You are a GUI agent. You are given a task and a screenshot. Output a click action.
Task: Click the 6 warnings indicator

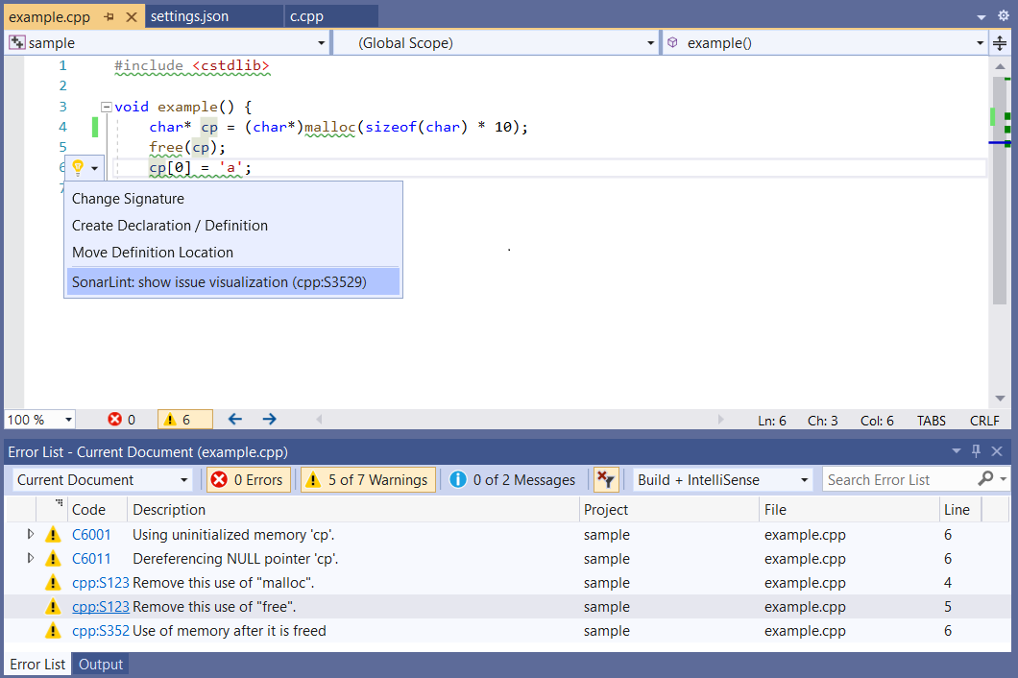click(184, 420)
